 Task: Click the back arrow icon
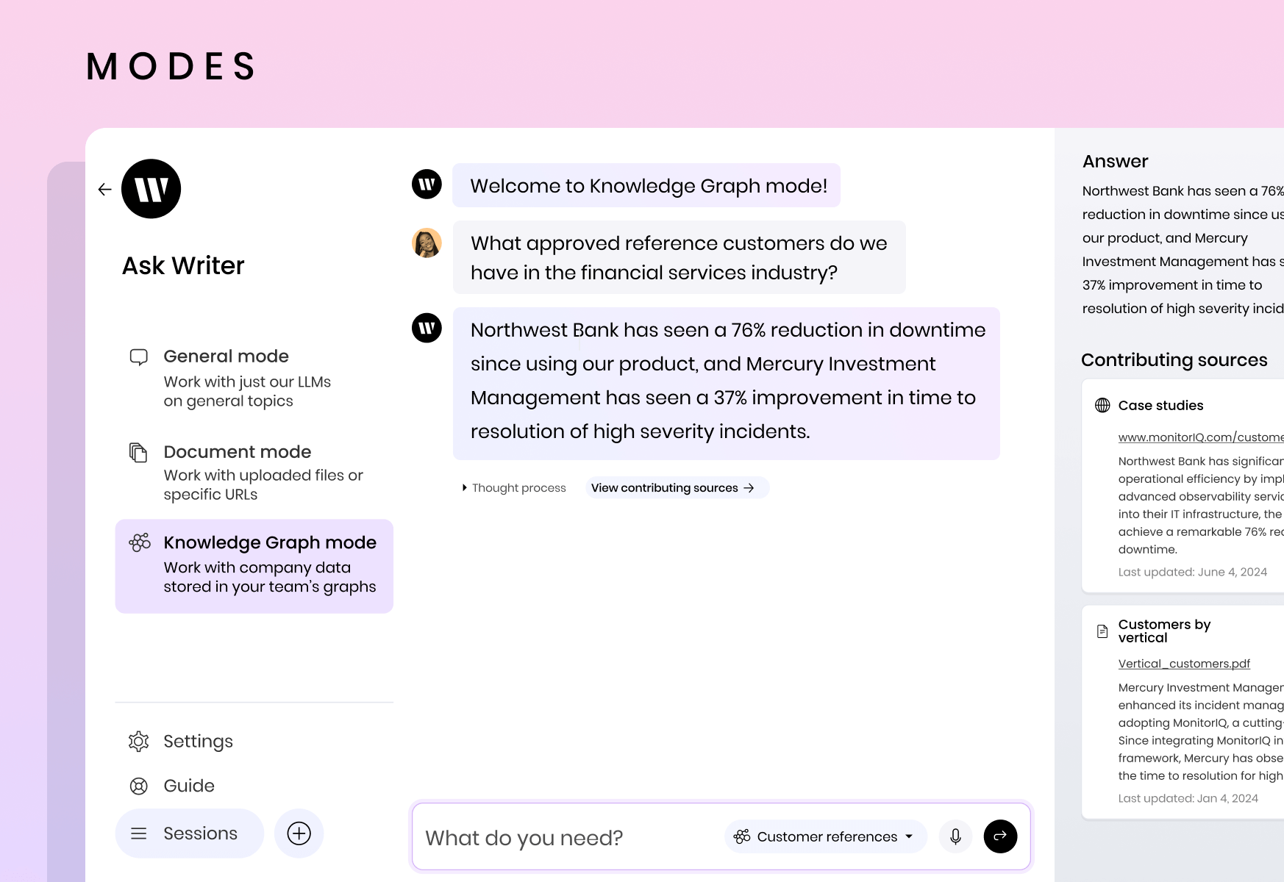(104, 190)
